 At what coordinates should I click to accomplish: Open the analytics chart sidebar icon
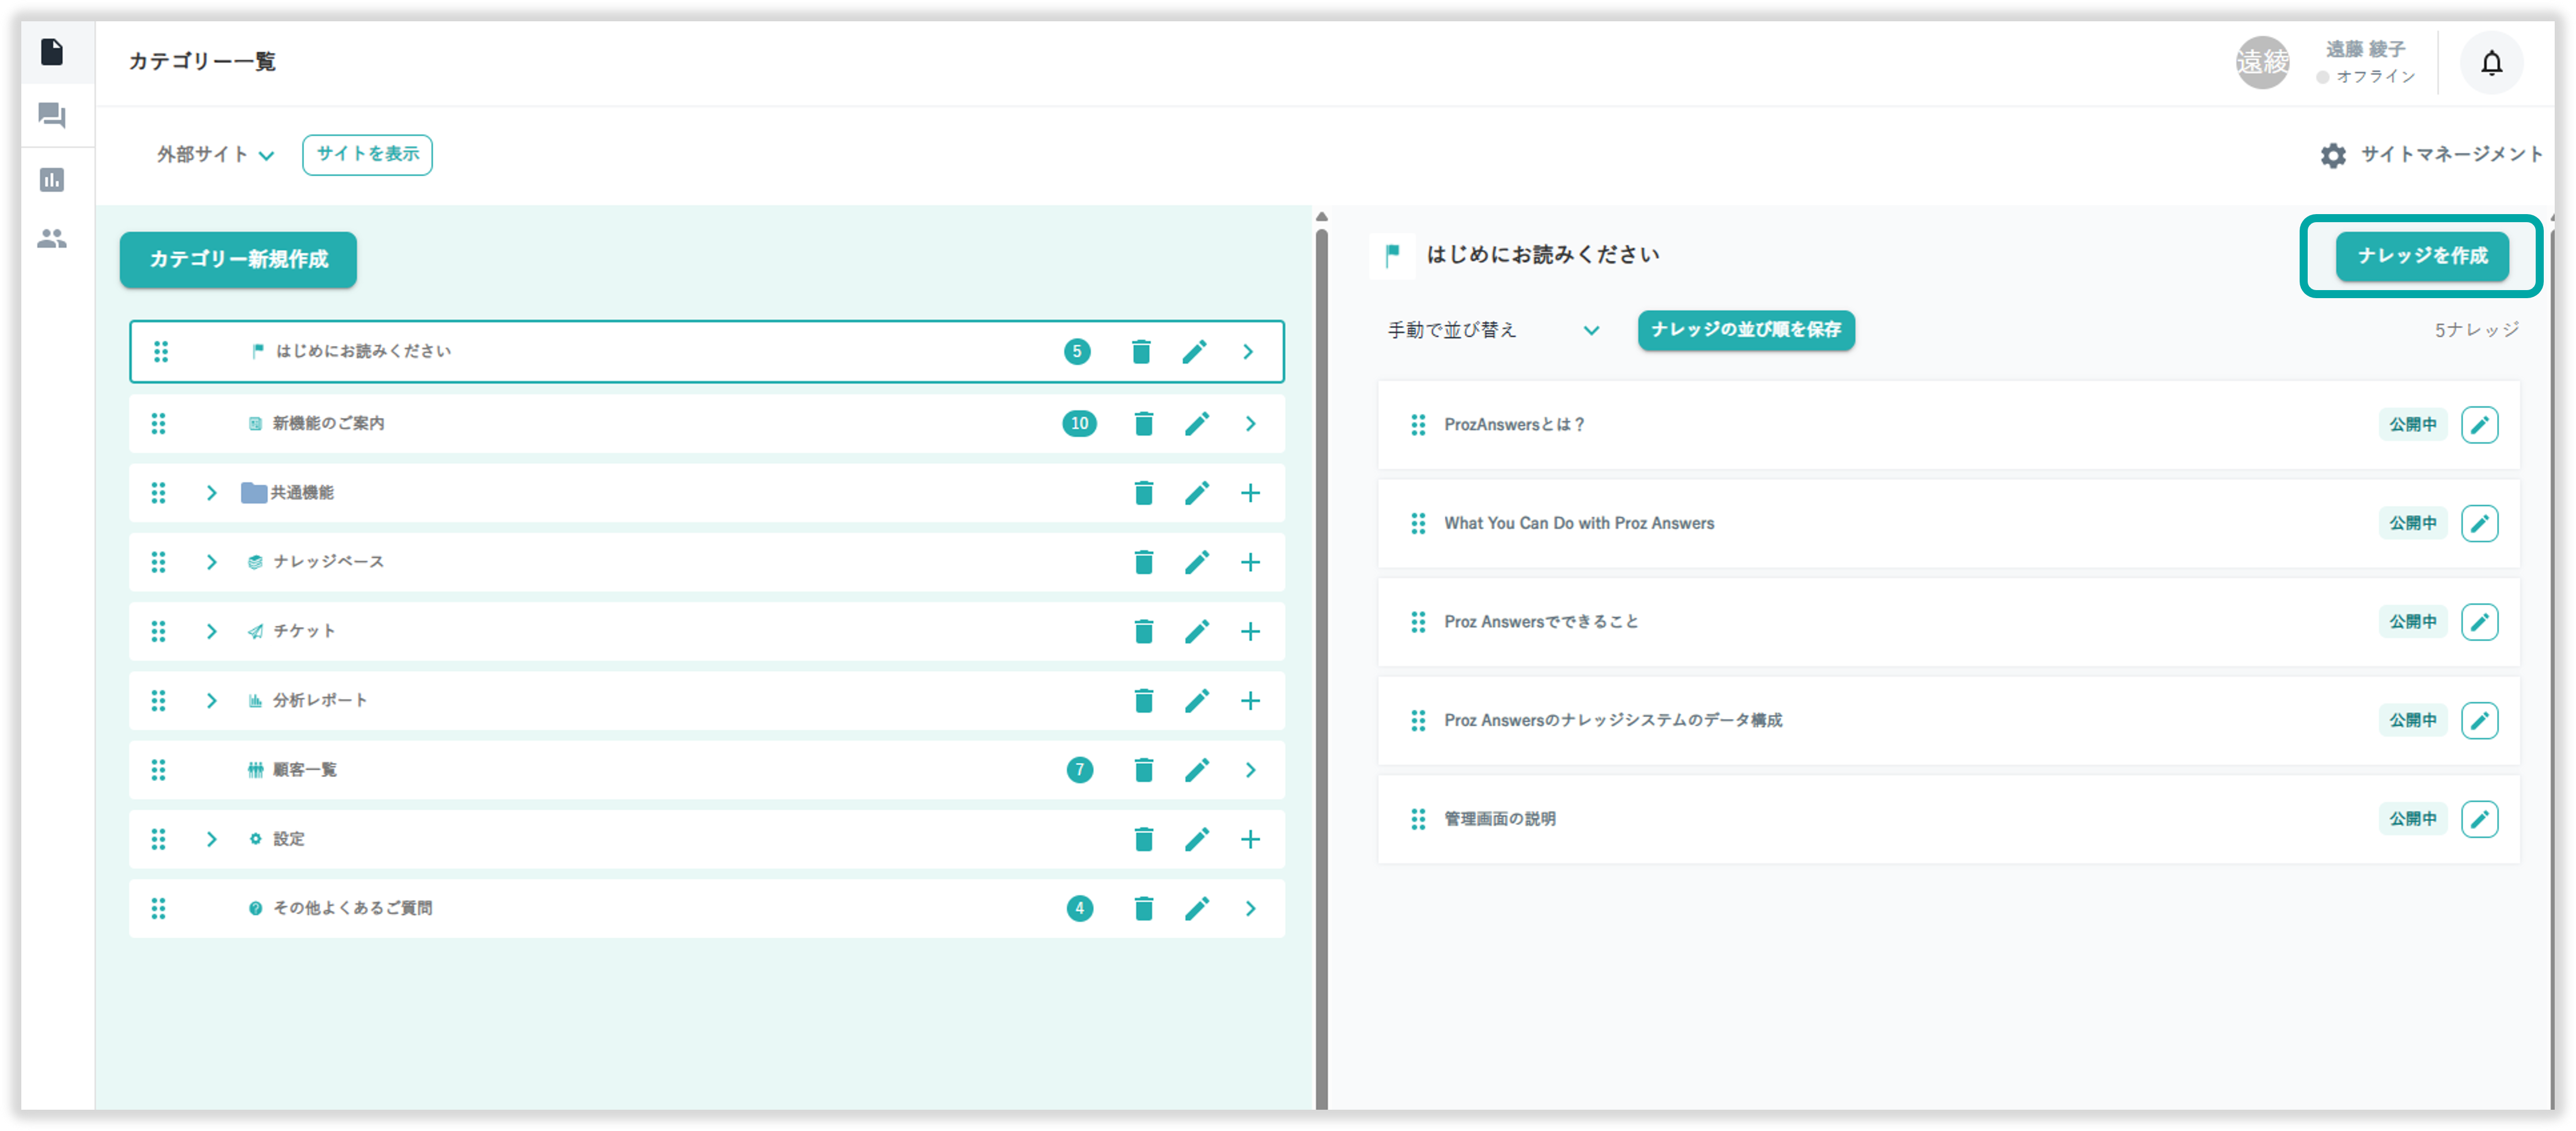[x=52, y=180]
